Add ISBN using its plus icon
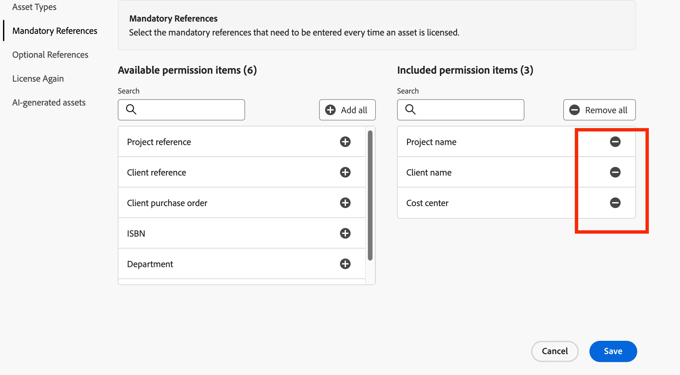Viewport: 680px width, 375px height. [345, 233]
